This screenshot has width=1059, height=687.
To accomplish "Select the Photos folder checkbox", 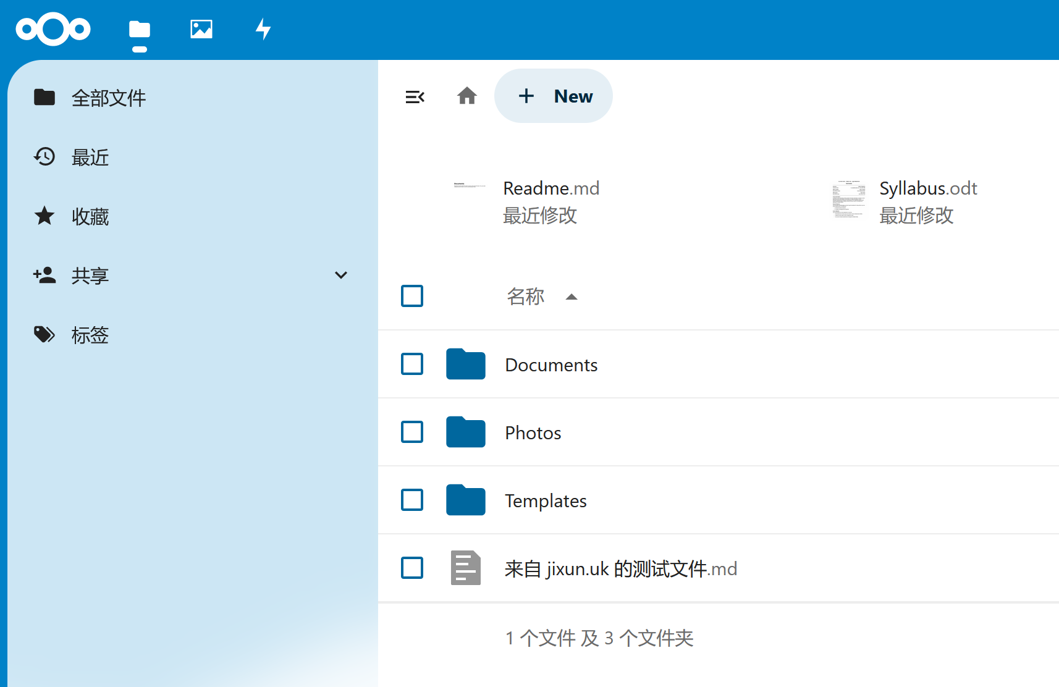I will pos(412,432).
